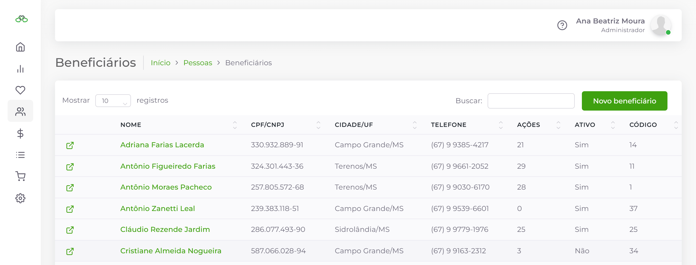Screen dimensions: 696x265
Task: Click the user avatar picture
Action: 660,25
